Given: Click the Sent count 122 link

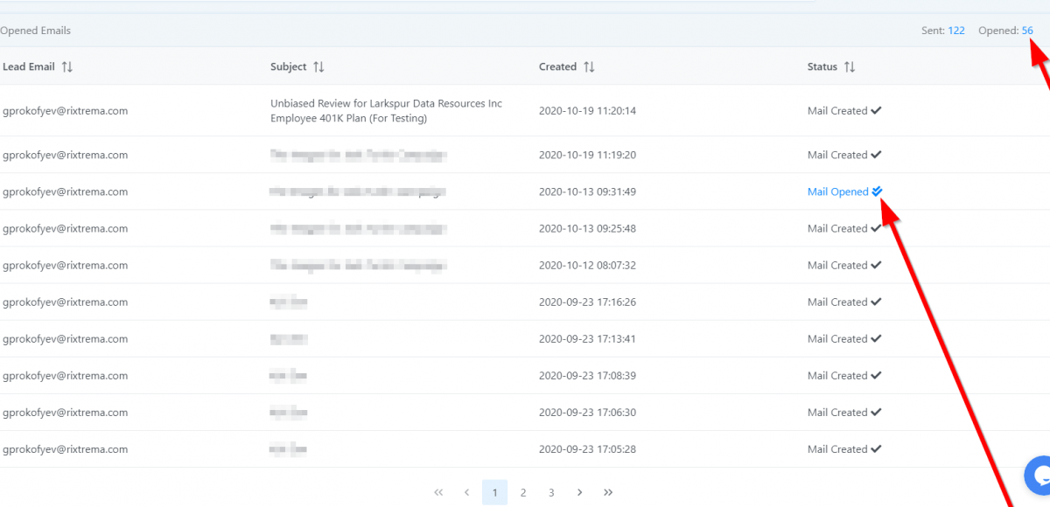Looking at the screenshot, I should 955,31.
